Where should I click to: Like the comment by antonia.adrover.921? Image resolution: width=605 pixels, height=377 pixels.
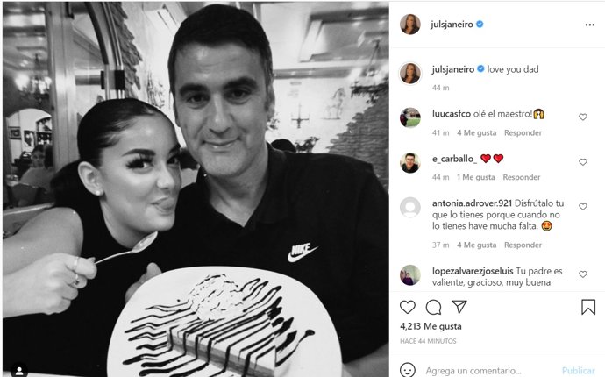tap(582, 206)
